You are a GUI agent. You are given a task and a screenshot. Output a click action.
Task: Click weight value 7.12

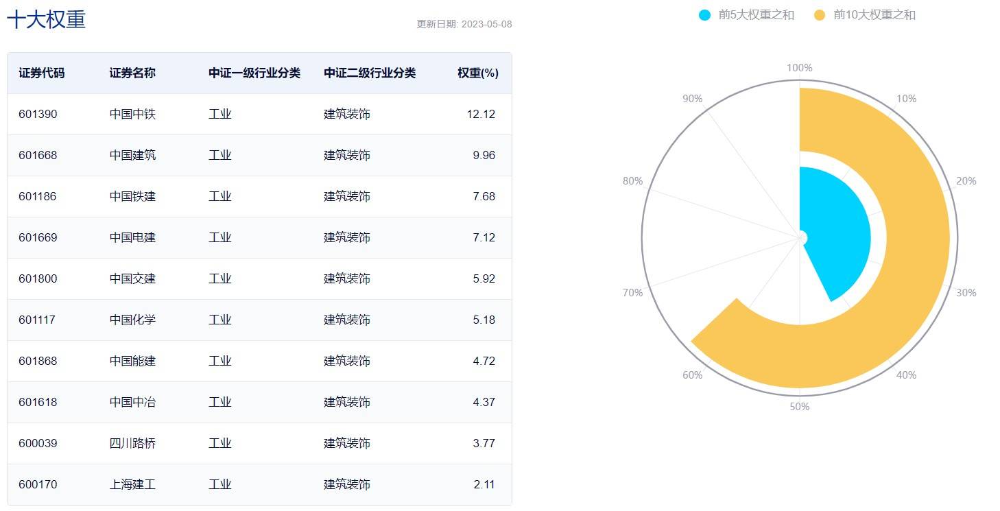(x=484, y=238)
